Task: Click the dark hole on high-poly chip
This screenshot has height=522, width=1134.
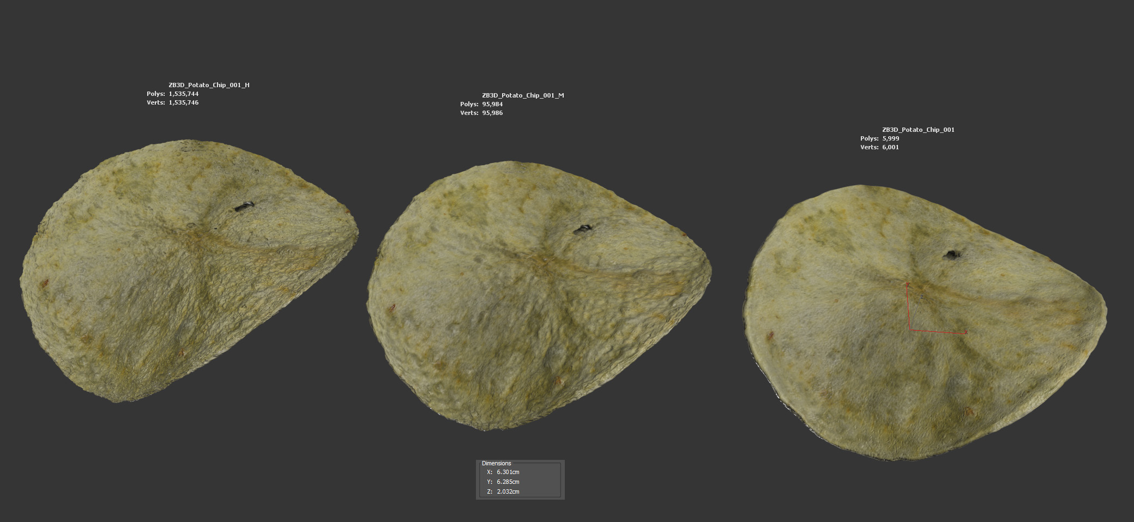Action: (244, 207)
